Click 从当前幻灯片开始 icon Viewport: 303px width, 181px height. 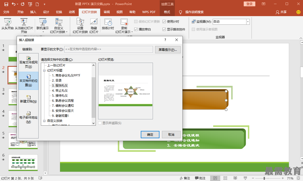(x=24, y=22)
